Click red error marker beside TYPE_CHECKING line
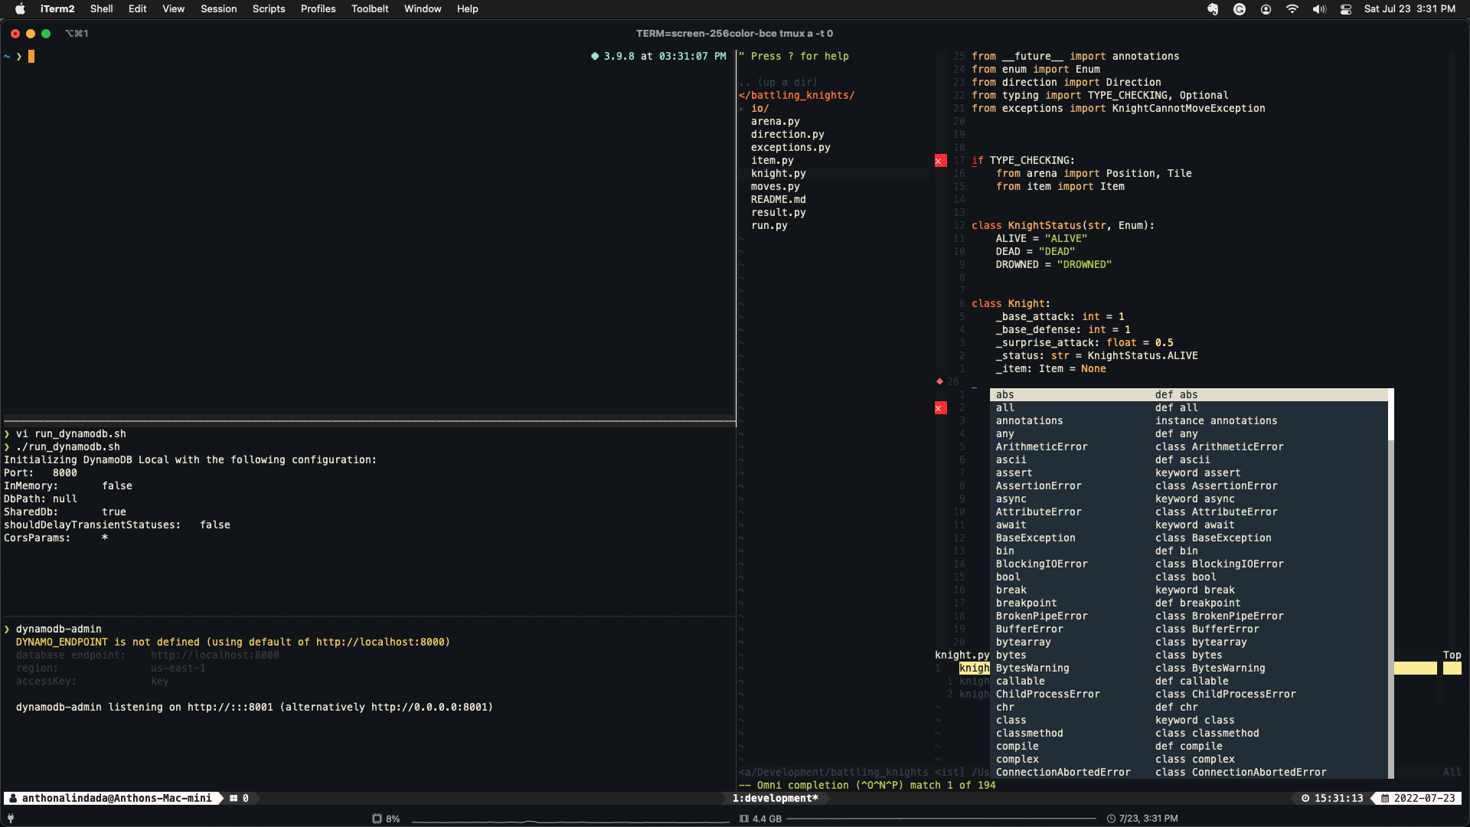Screen dimensions: 1470x827 pyautogui.click(x=940, y=161)
